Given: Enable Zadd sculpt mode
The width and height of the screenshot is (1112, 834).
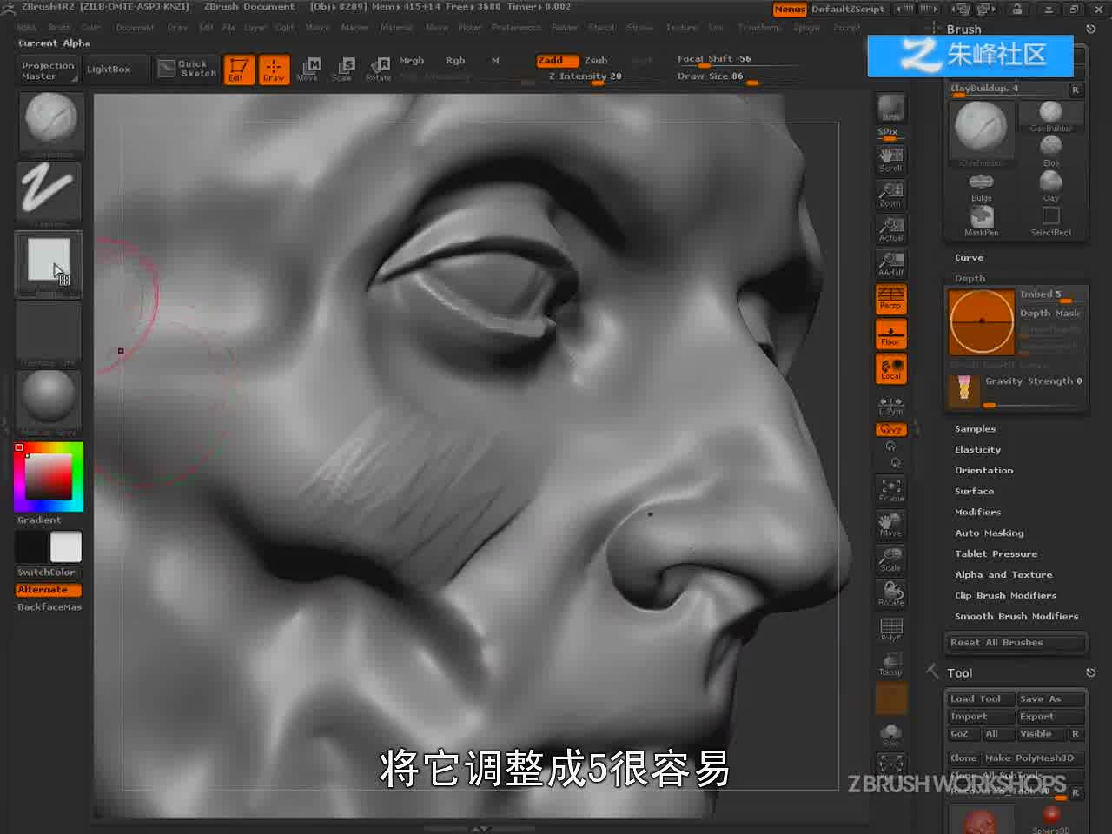Looking at the screenshot, I should (556, 60).
